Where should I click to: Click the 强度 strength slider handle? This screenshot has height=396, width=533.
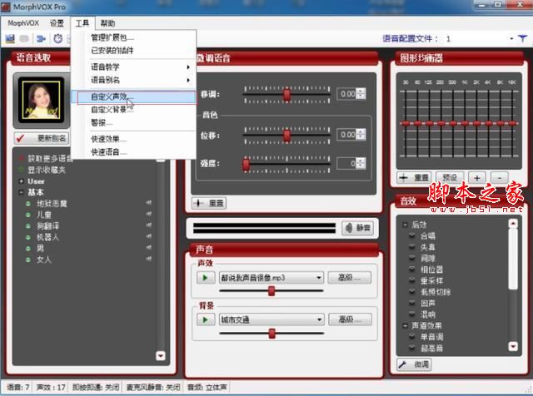(247, 165)
